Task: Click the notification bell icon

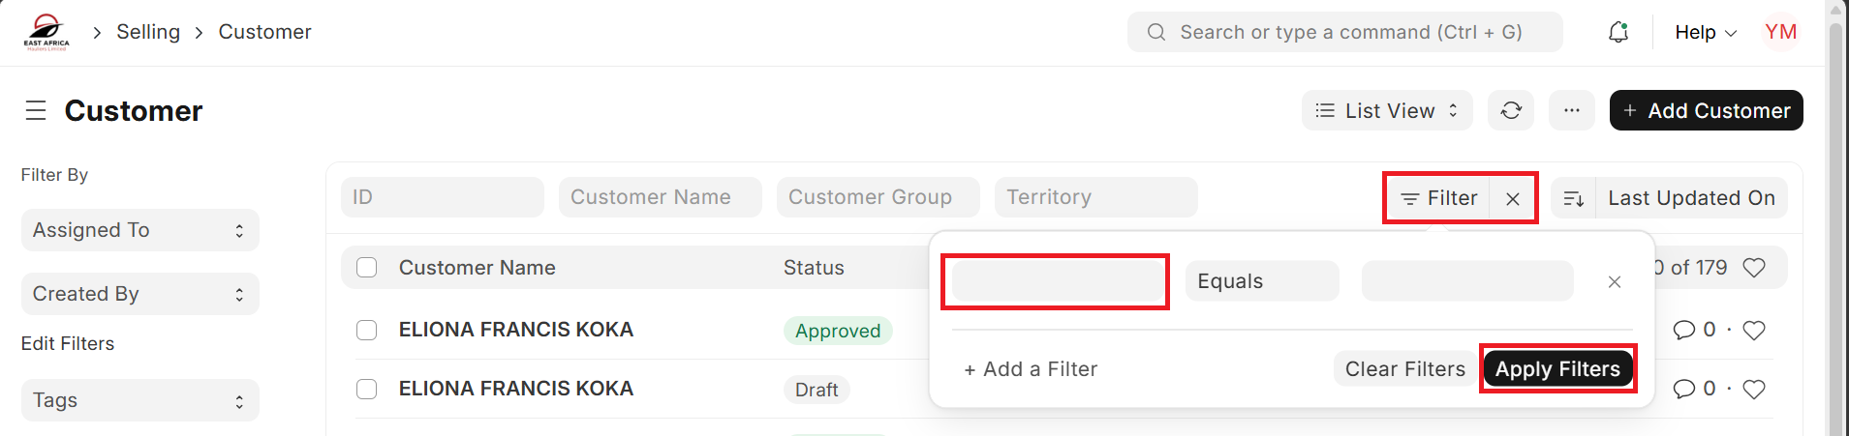Action: point(1618,32)
